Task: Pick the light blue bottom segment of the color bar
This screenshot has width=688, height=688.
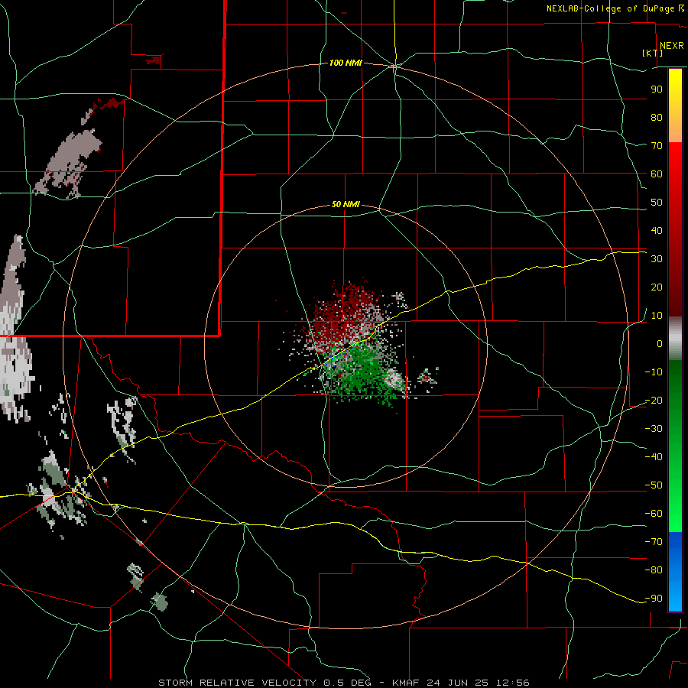Action: [x=675, y=597]
